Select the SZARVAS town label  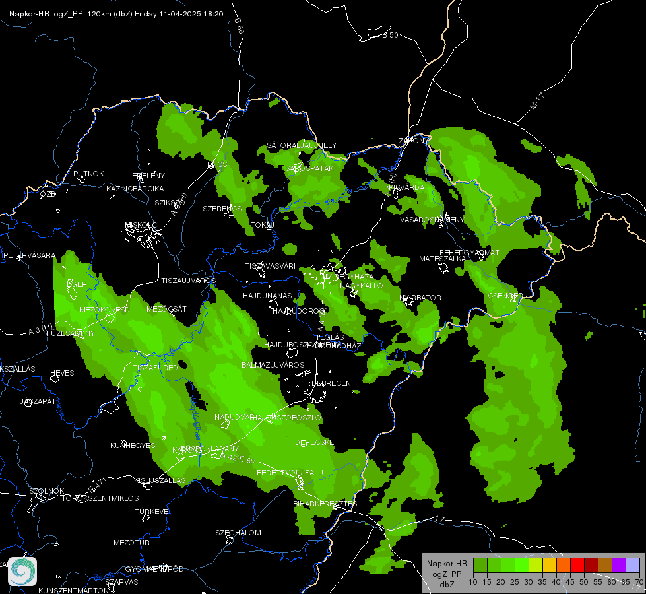[x=121, y=582]
